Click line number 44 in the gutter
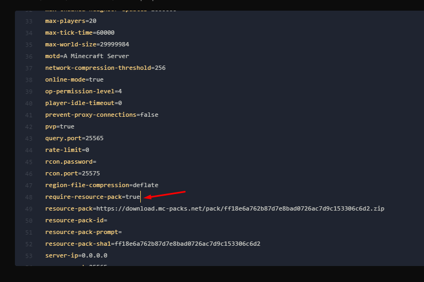The image size is (424, 282). [x=29, y=150]
